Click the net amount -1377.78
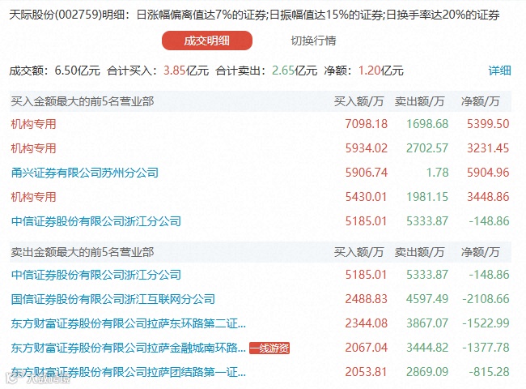526x389 pixels. 486,348
